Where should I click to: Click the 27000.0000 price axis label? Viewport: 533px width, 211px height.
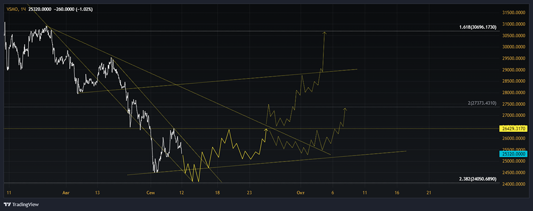click(514, 115)
